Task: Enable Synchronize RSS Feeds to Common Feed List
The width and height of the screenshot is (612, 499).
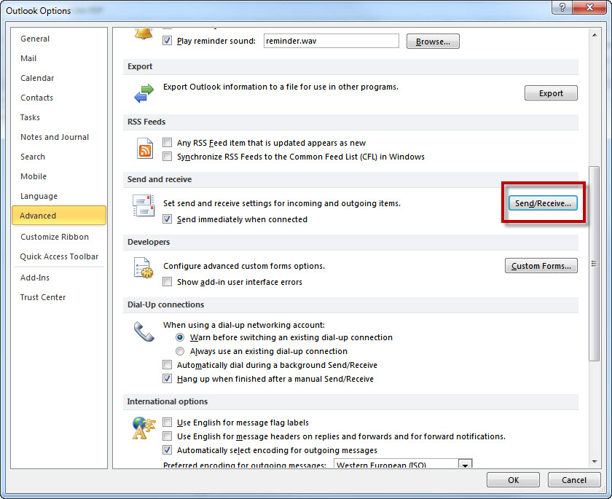Action: click(x=167, y=157)
